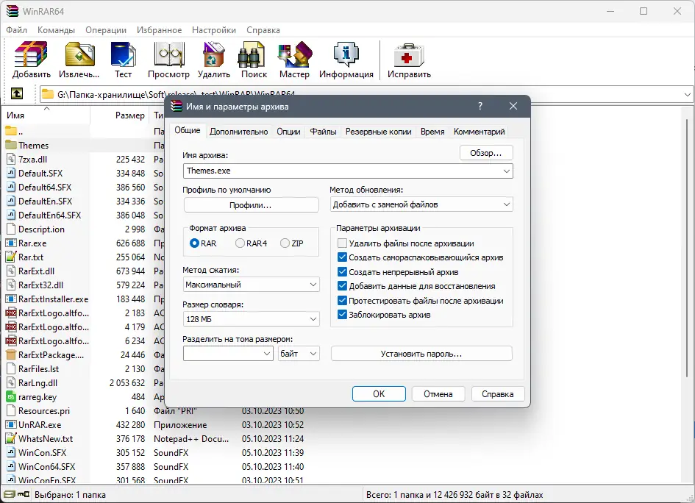Viewport: 695px width, 503px height.
Task: Open the Время tab
Action: coord(432,132)
